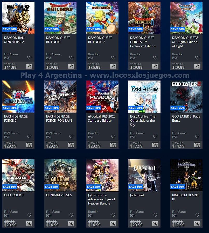Wishlist DRAGON QUEST BUILDERS heart icon
Image resolution: width=209 pixels, height=233 pixels.
[x=71, y=58]
